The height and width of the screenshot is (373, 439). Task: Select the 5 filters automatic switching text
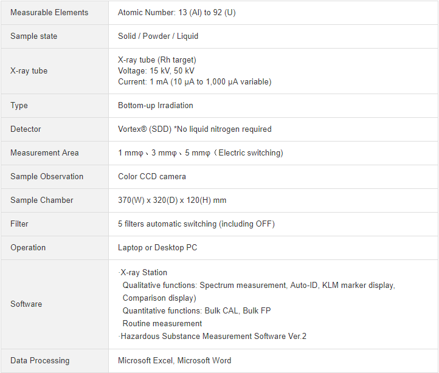click(196, 224)
